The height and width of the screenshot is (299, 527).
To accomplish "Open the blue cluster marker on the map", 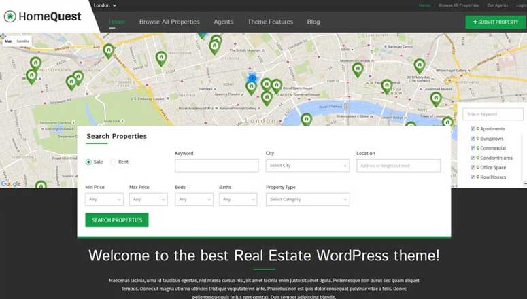I will coord(252,78).
